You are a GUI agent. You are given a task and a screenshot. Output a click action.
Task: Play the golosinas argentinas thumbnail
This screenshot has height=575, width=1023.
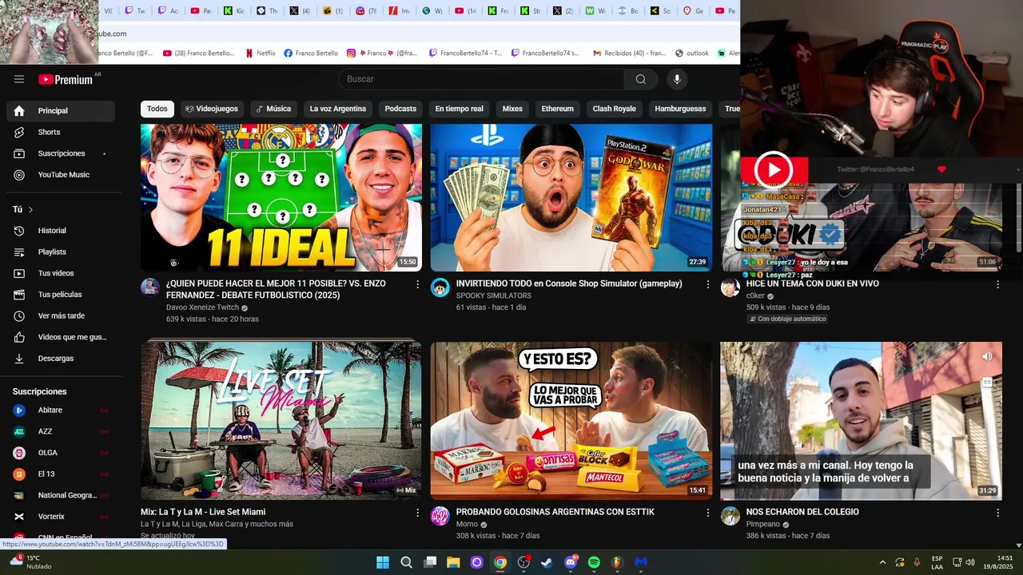click(571, 421)
